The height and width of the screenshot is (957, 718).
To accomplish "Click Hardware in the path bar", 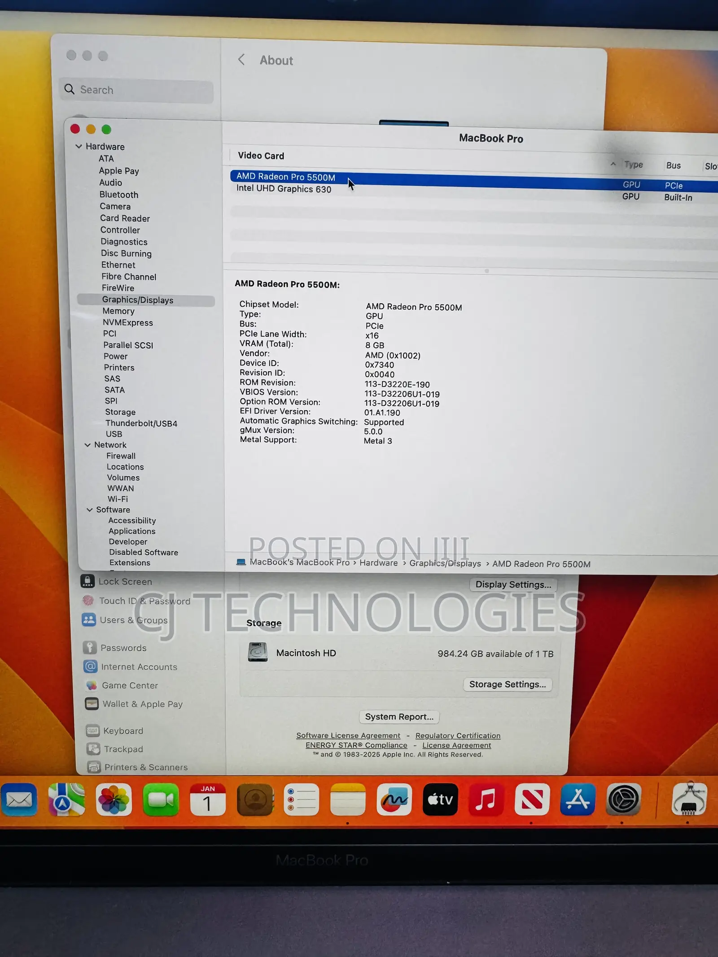I will (x=378, y=563).
